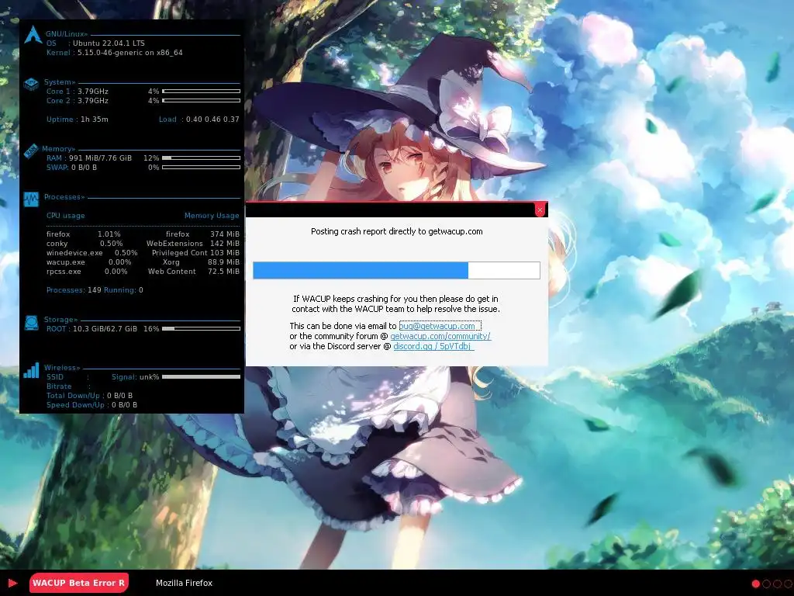The width and height of the screenshot is (794, 596).
Task: Select WACUP Beta Error taskbar item
Action: click(78, 583)
